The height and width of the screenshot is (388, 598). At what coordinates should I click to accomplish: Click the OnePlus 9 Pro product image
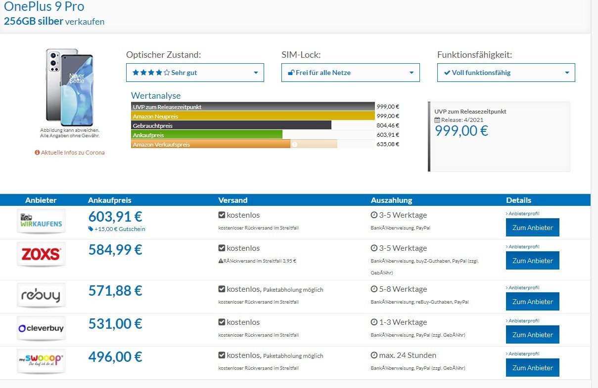point(69,87)
